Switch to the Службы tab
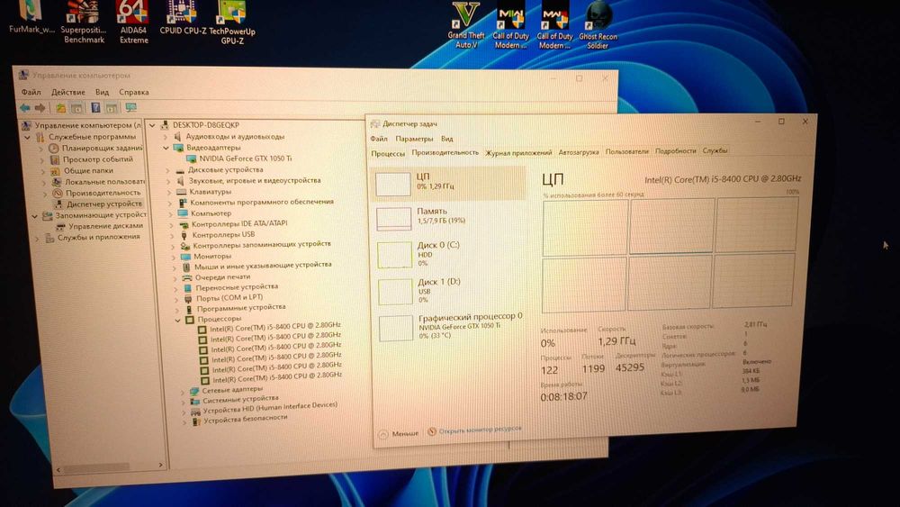 click(715, 150)
